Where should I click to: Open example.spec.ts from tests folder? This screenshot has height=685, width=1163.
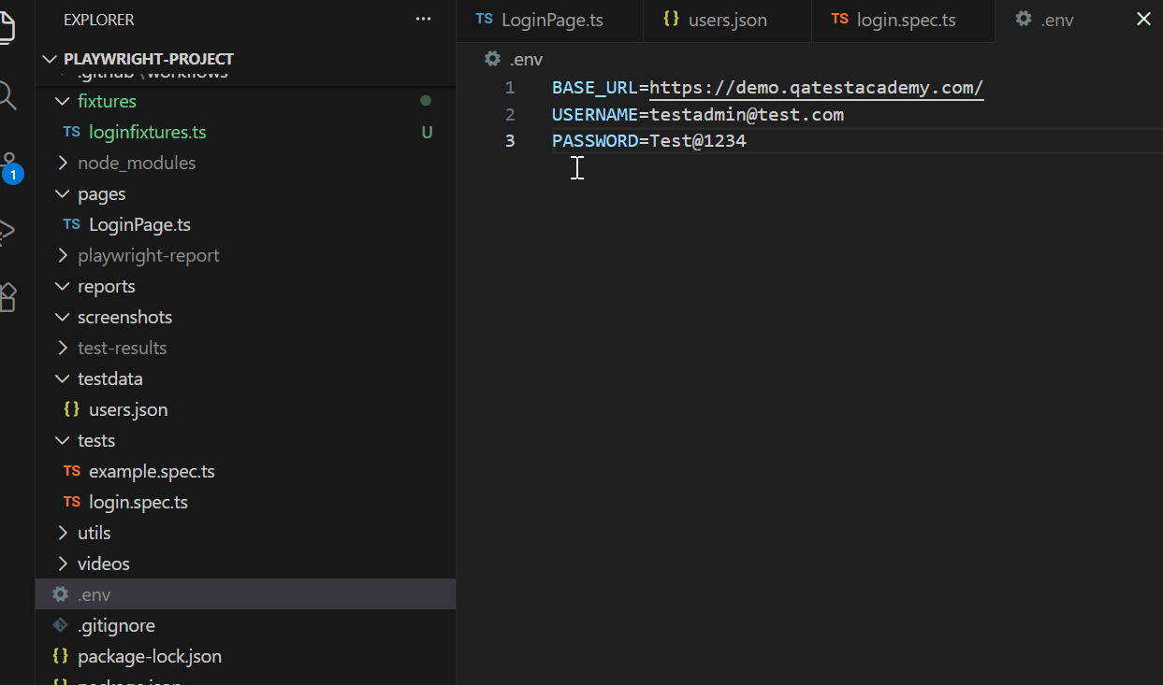[x=152, y=471]
